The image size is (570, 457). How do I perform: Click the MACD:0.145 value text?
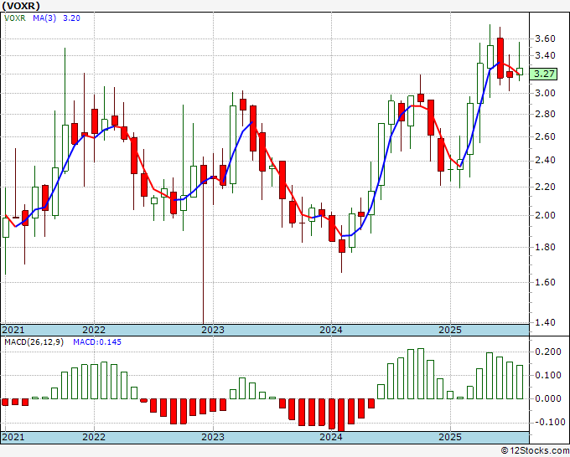coord(97,342)
